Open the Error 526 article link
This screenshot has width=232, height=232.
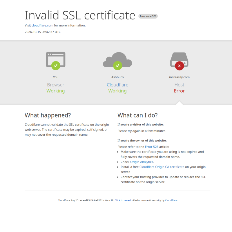tap(151, 147)
